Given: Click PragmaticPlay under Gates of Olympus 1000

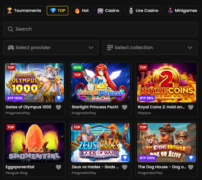Looking at the screenshot, I should (18, 113).
